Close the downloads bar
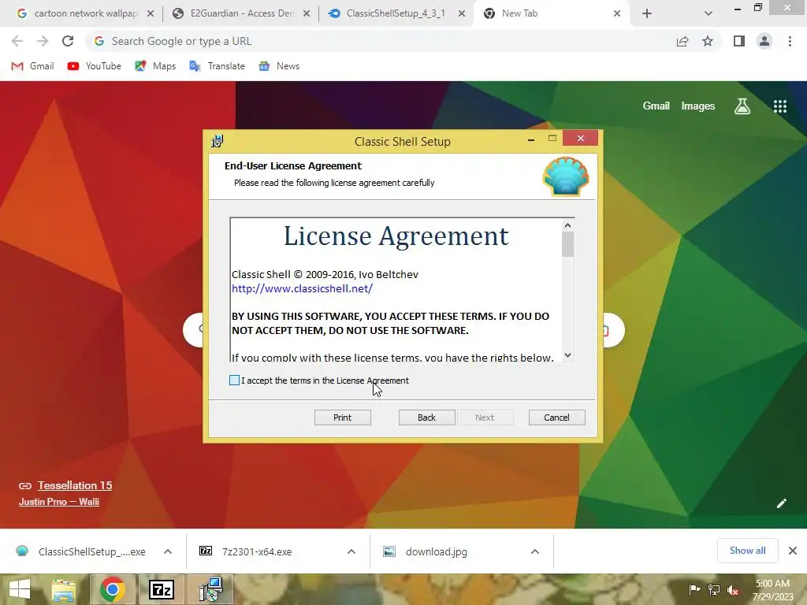807x605 pixels. [793, 551]
